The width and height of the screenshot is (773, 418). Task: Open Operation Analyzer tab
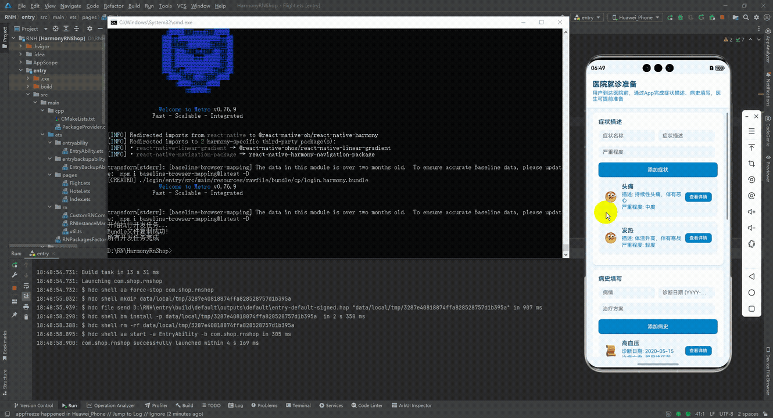click(x=110, y=405)
